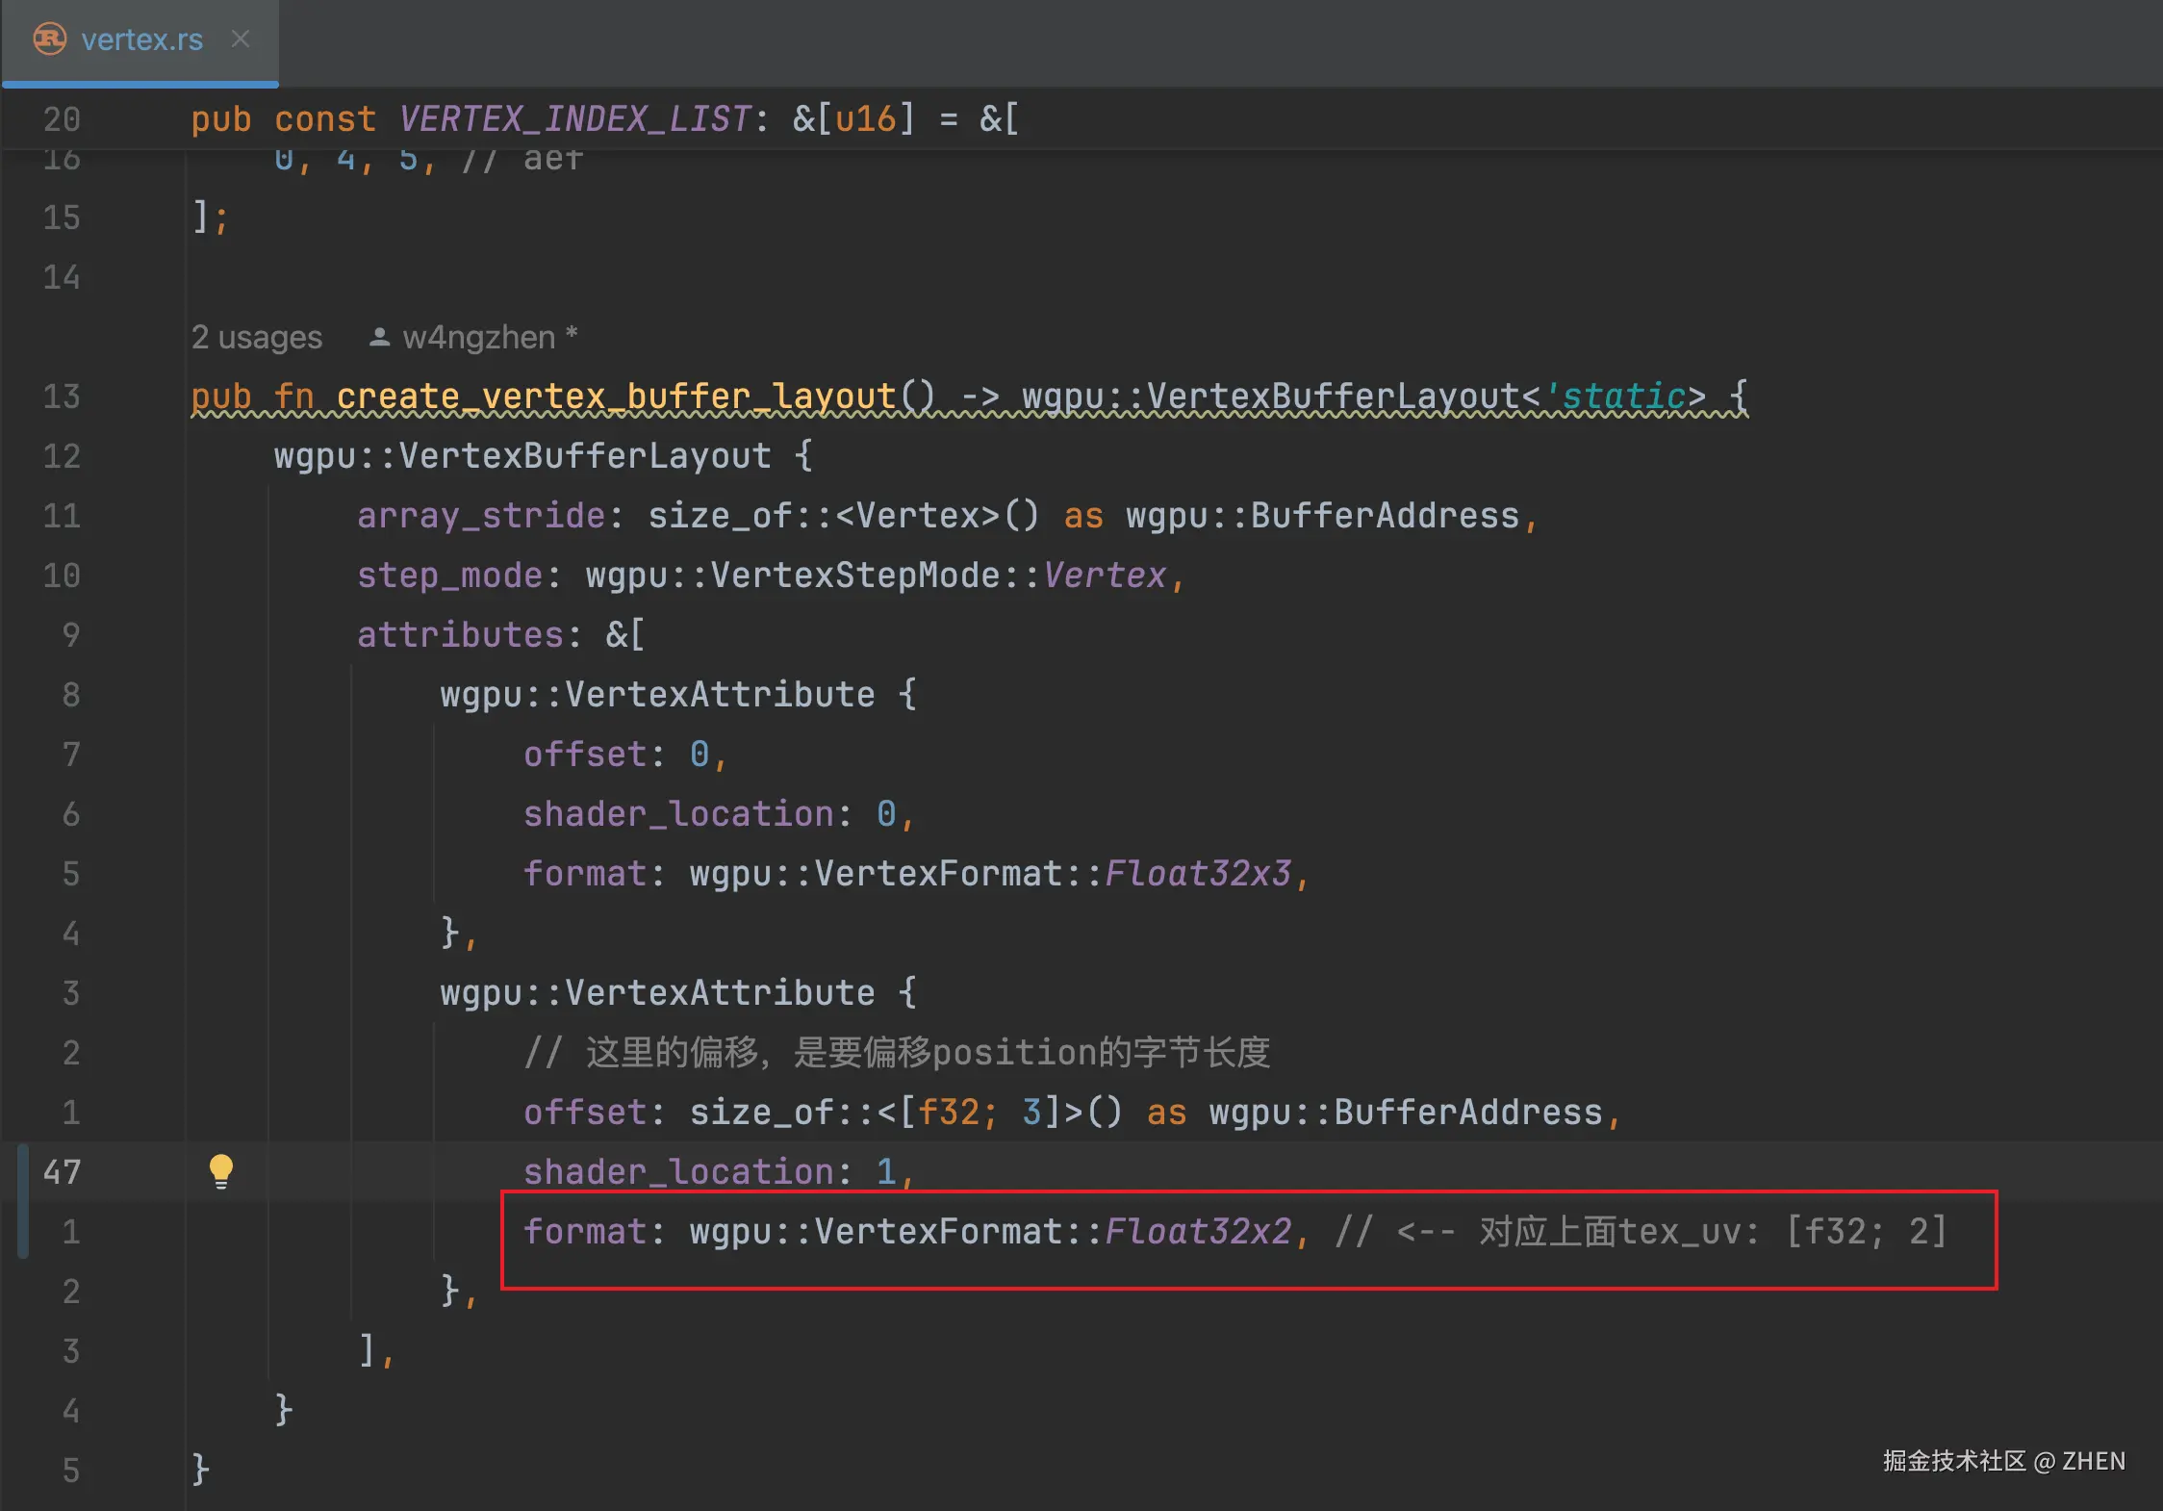Click the 'array_stride' field name
The width and height of the screenshot is (2163, 1511).
(481, 516)
